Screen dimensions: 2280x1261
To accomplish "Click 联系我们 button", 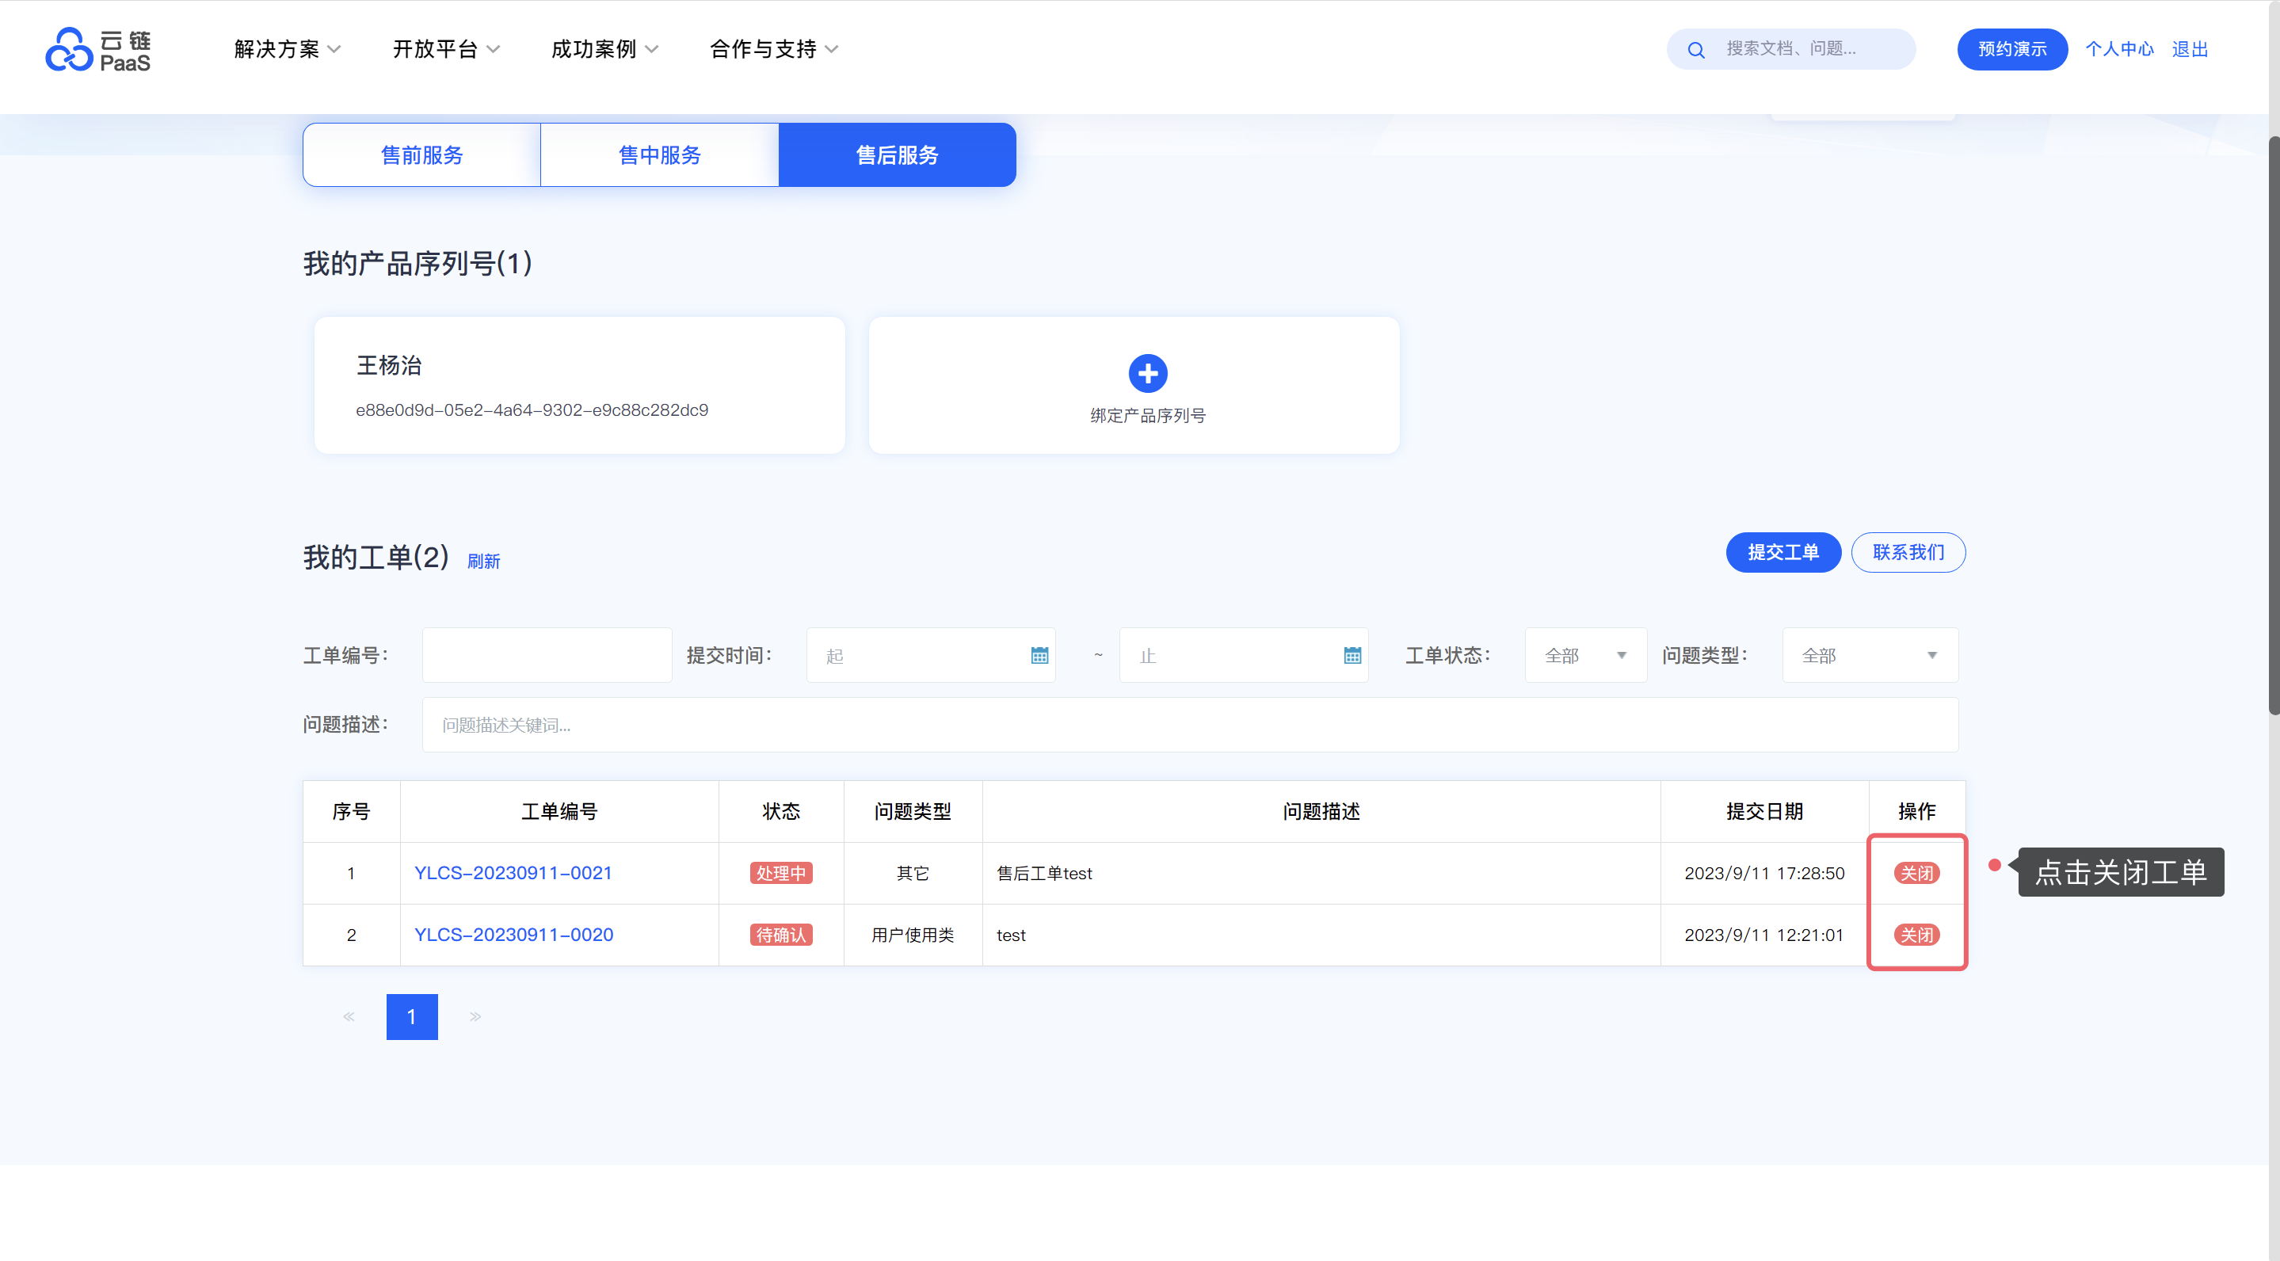I will (x=1908, y=552).
